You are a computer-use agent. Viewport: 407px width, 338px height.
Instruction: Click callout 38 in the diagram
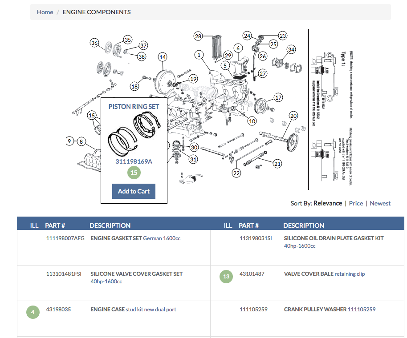point(142,56)
